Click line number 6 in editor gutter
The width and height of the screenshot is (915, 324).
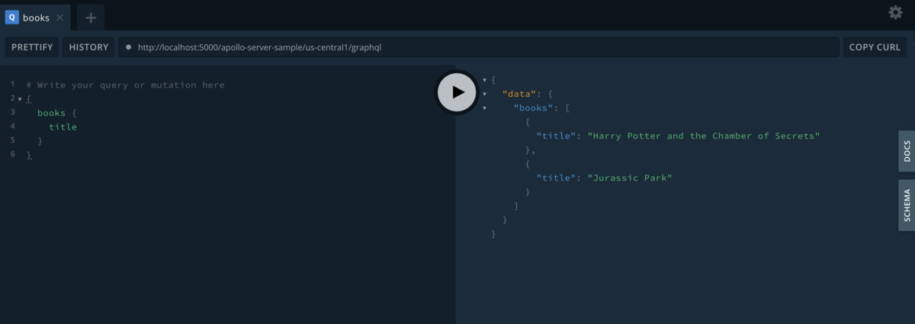(x=13, y=154)
